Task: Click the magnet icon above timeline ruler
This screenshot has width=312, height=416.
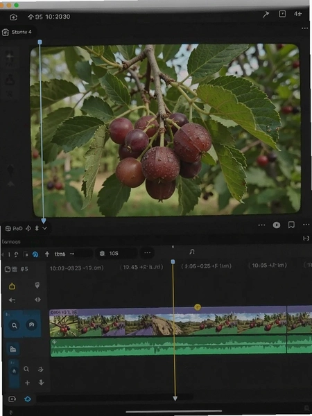Action: pyautogui.click(x=192, y=252)
